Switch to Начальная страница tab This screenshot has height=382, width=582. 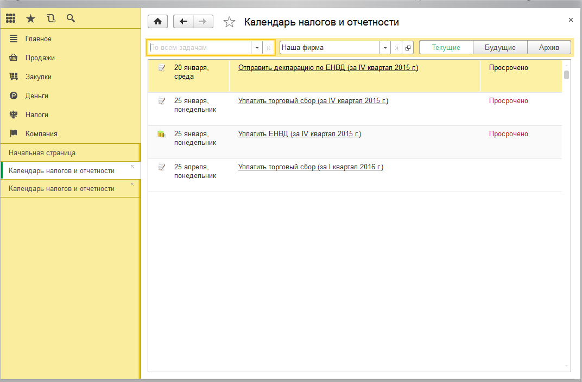pos(42,152)
